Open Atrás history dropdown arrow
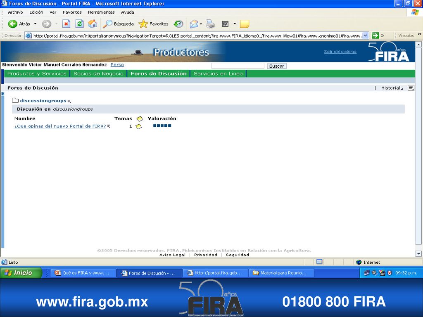 point(35,24)
